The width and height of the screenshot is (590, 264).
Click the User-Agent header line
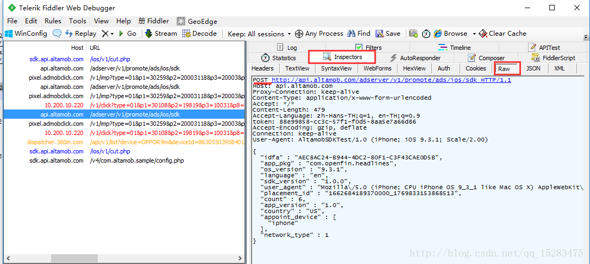coord(371,139)
